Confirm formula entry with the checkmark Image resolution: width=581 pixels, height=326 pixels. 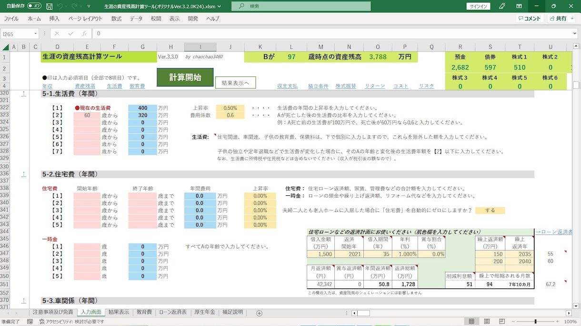[x=70, y=34]
